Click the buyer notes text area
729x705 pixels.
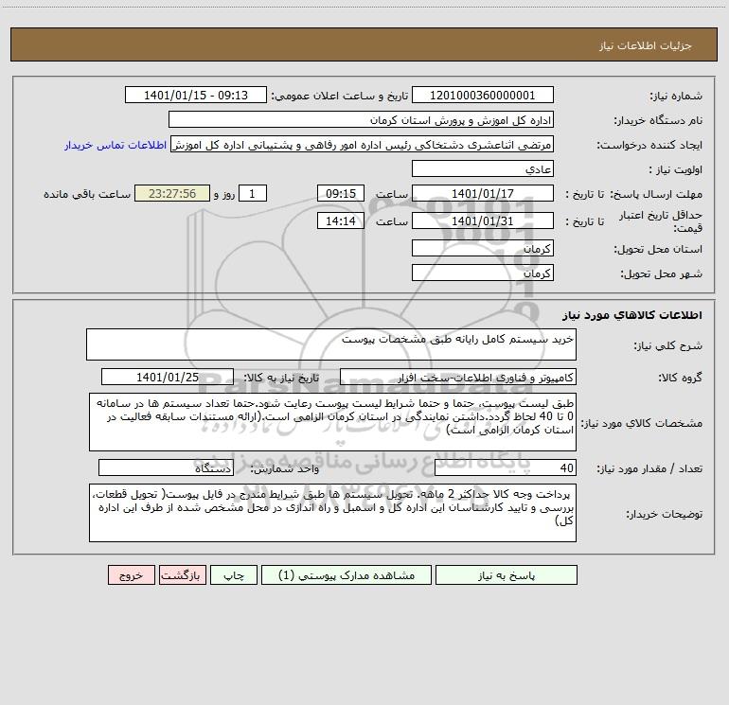click(x=332, y=513)
